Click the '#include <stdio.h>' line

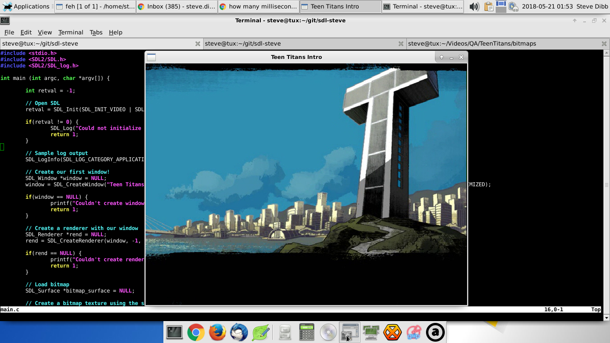29,53
